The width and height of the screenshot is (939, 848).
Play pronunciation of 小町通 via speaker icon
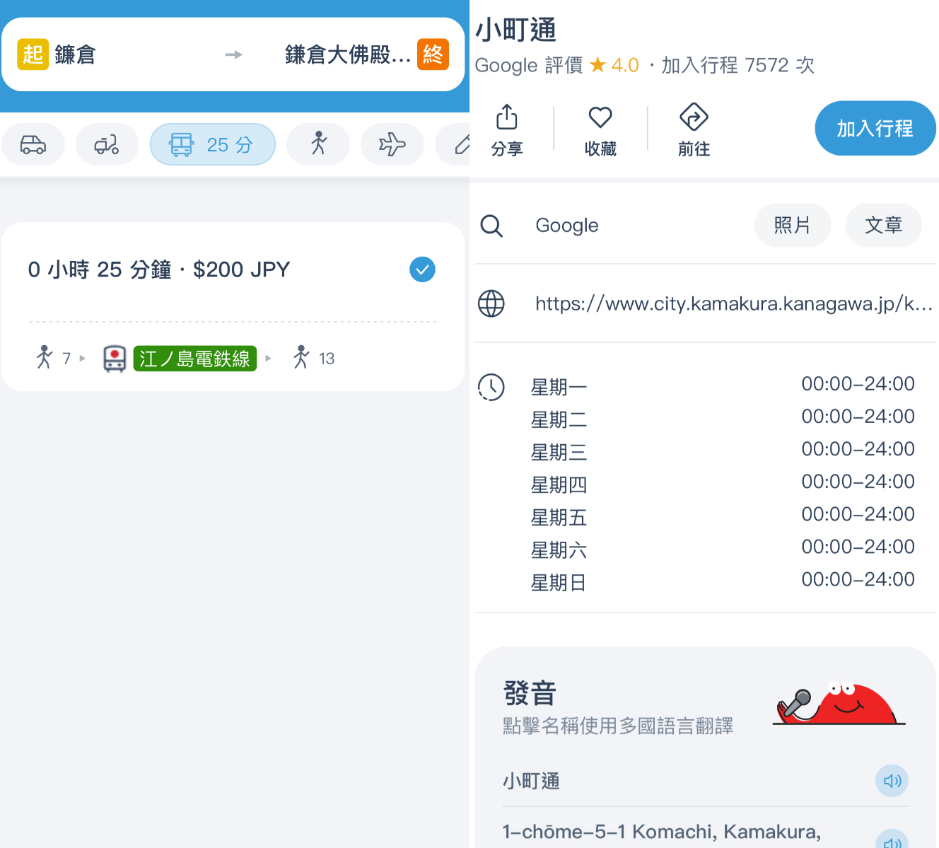coord(892,781)
